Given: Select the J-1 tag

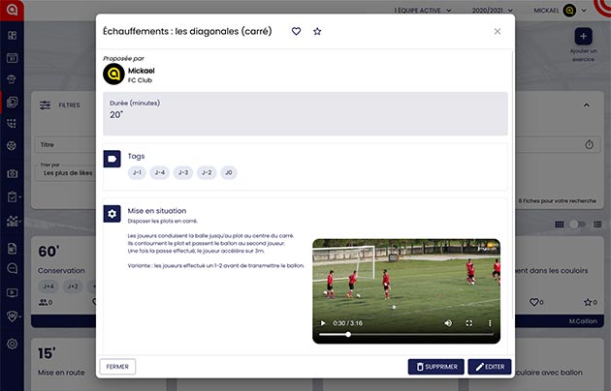Looking at the screenshot, I should pyautogui.click(x=137, y=172).
